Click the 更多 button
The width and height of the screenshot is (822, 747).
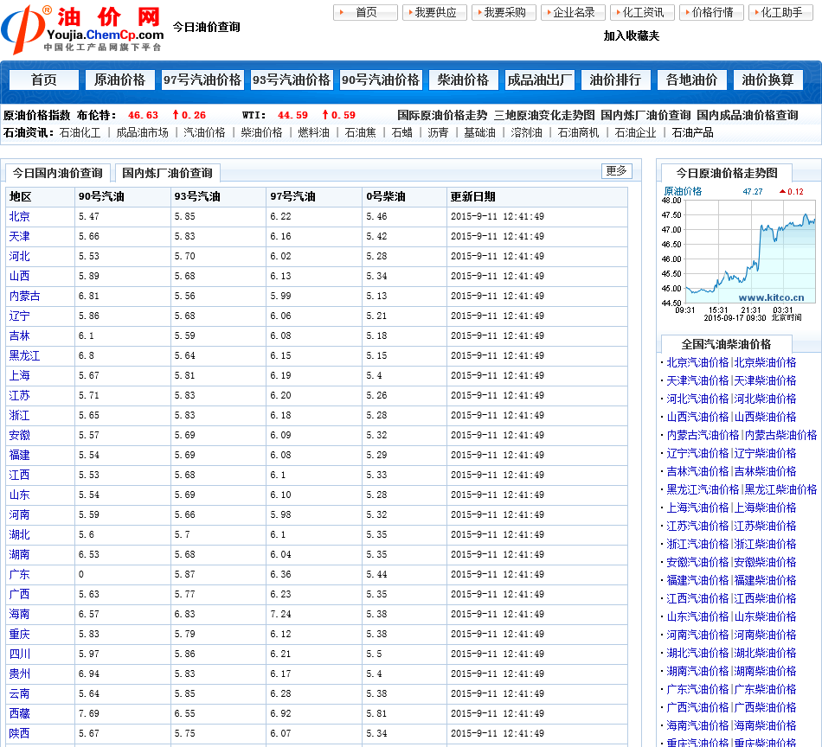(x=616, y=171)
